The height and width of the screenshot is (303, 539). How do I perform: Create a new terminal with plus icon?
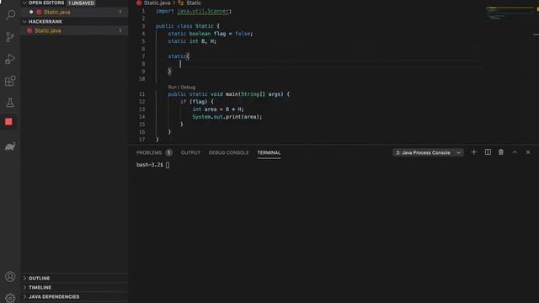474,152
